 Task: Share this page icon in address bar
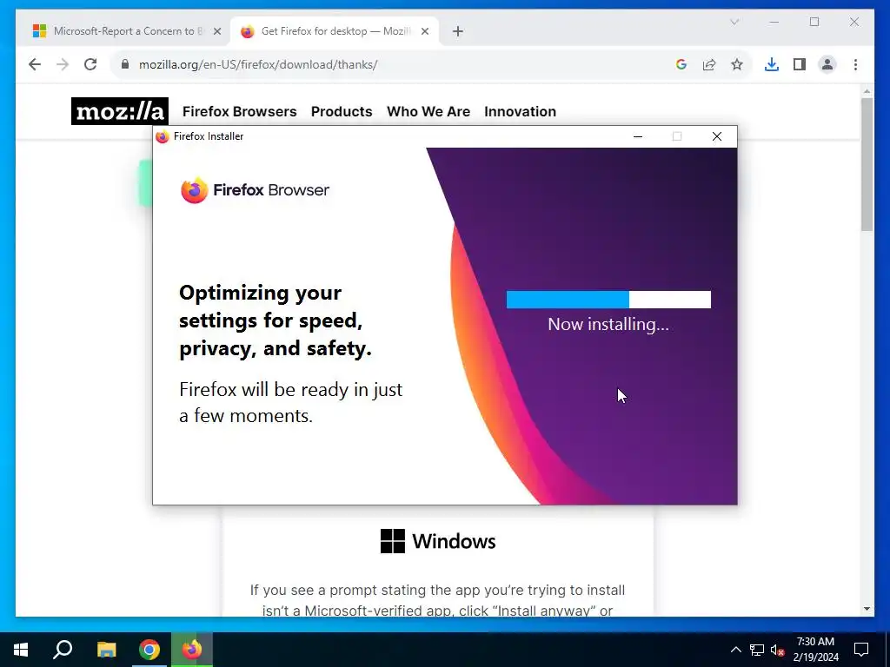[x=709, y=64]
